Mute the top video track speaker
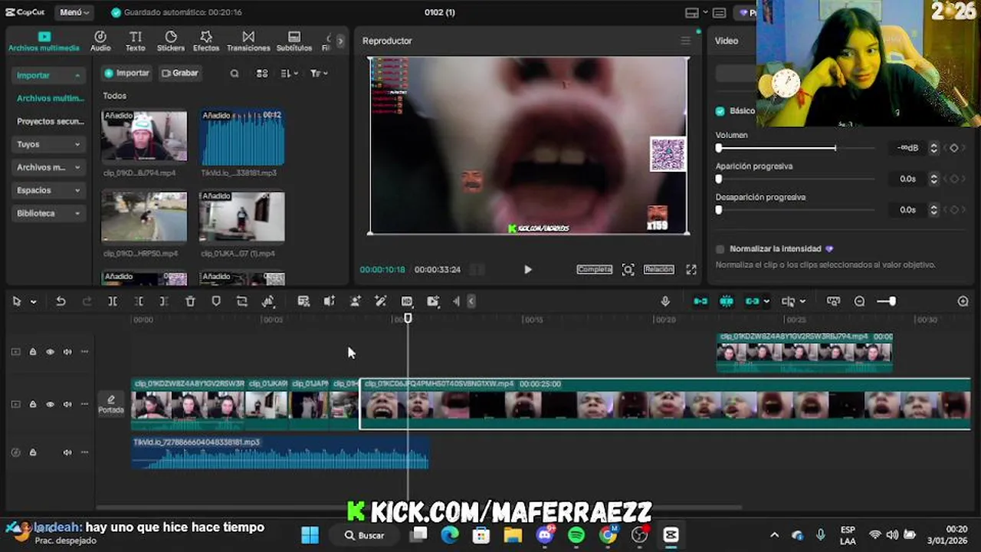This screenshot has height=552, width=981. coord(67,352)
